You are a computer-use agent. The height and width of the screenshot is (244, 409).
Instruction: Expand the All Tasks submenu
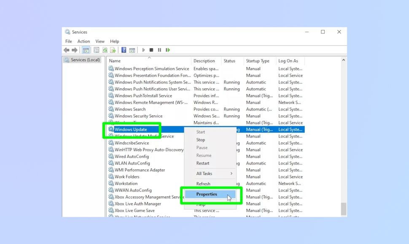click(x=204, y=173)
